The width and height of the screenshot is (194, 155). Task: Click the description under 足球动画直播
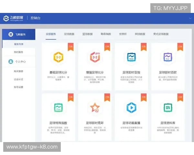pyautogui.click(x=131, y=129)
